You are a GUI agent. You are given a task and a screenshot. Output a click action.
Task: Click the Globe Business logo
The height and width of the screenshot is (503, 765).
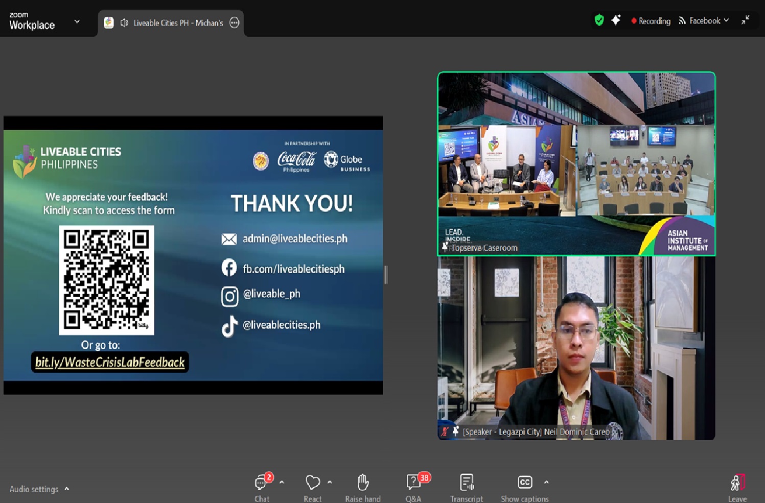pyautogui.click(x=347, y=161)
